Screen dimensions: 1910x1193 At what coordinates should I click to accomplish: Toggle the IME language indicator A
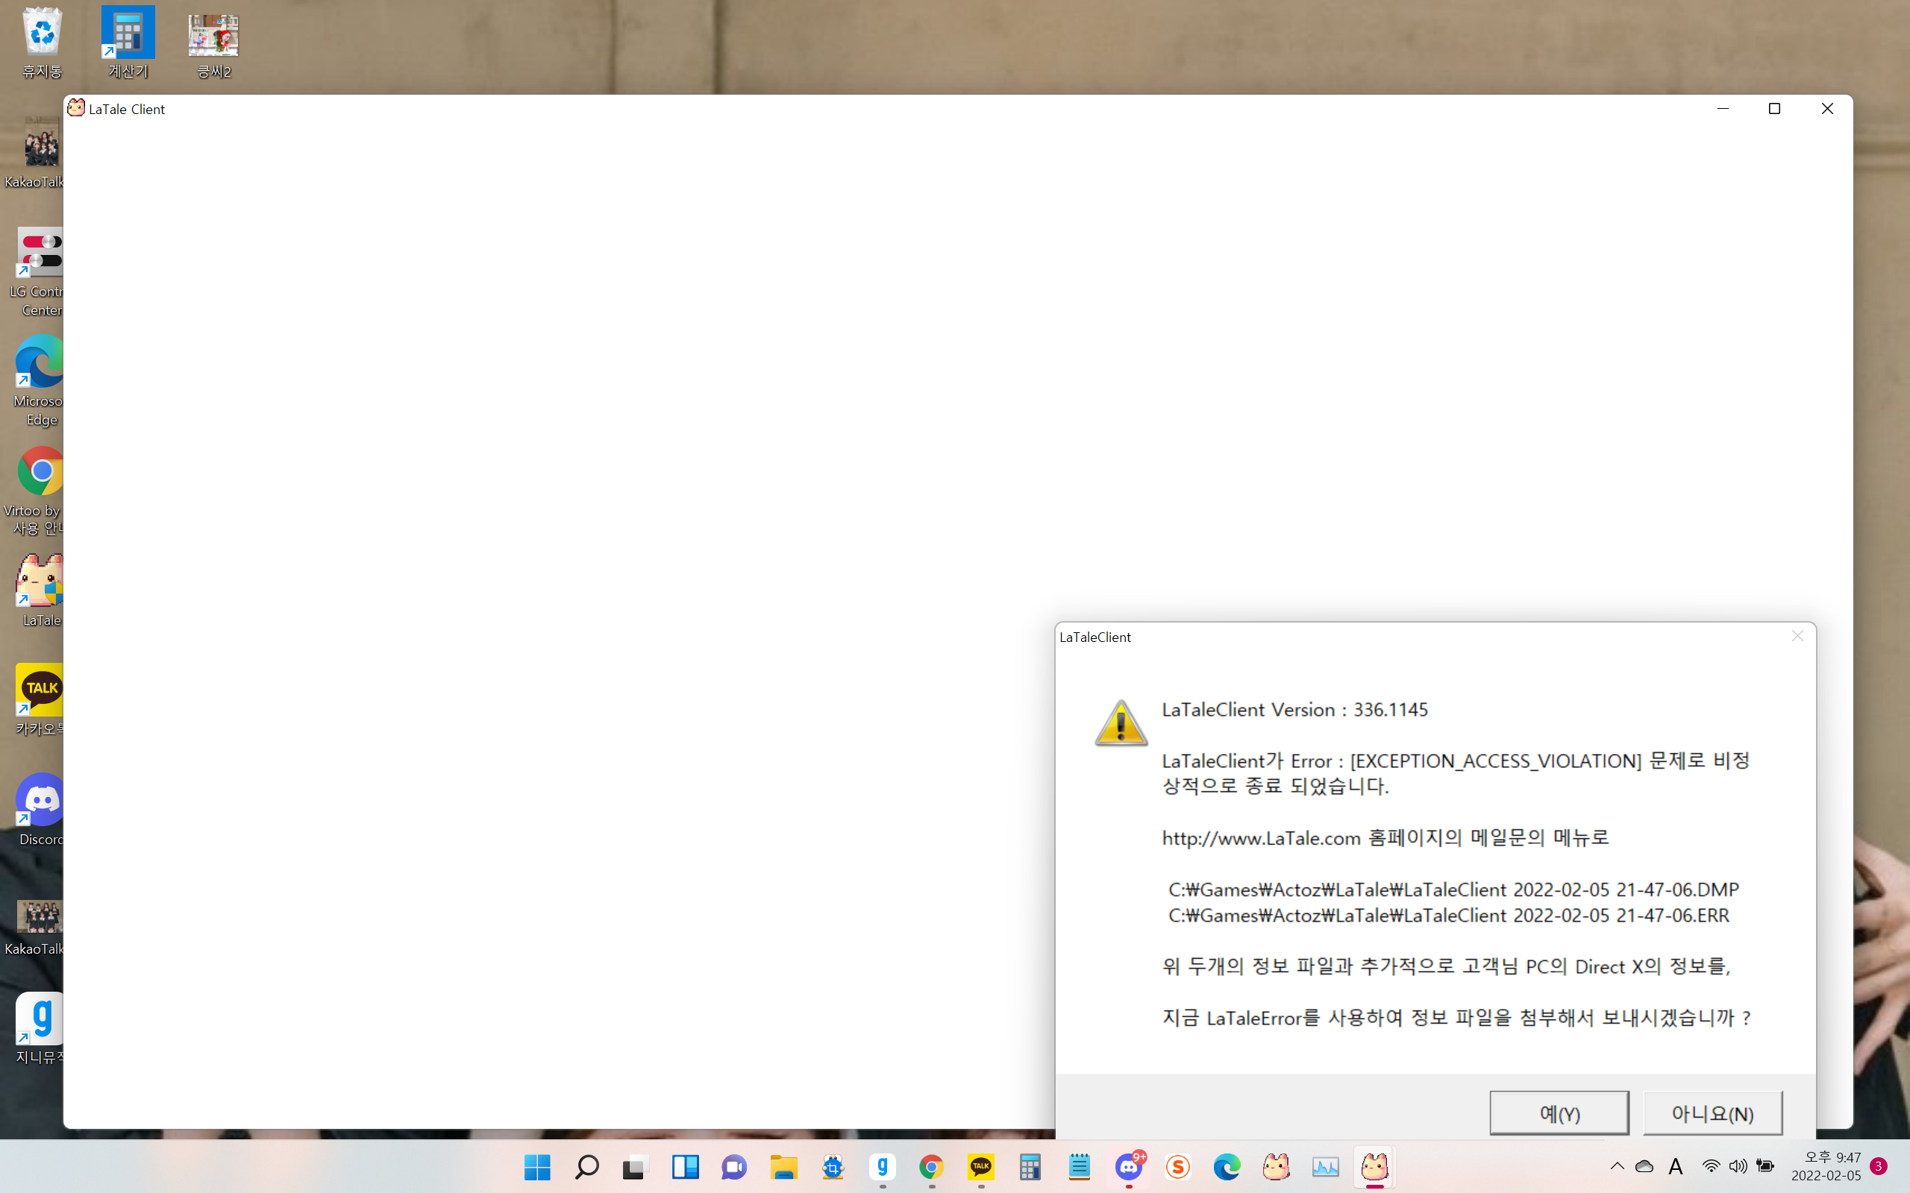1676,1166
